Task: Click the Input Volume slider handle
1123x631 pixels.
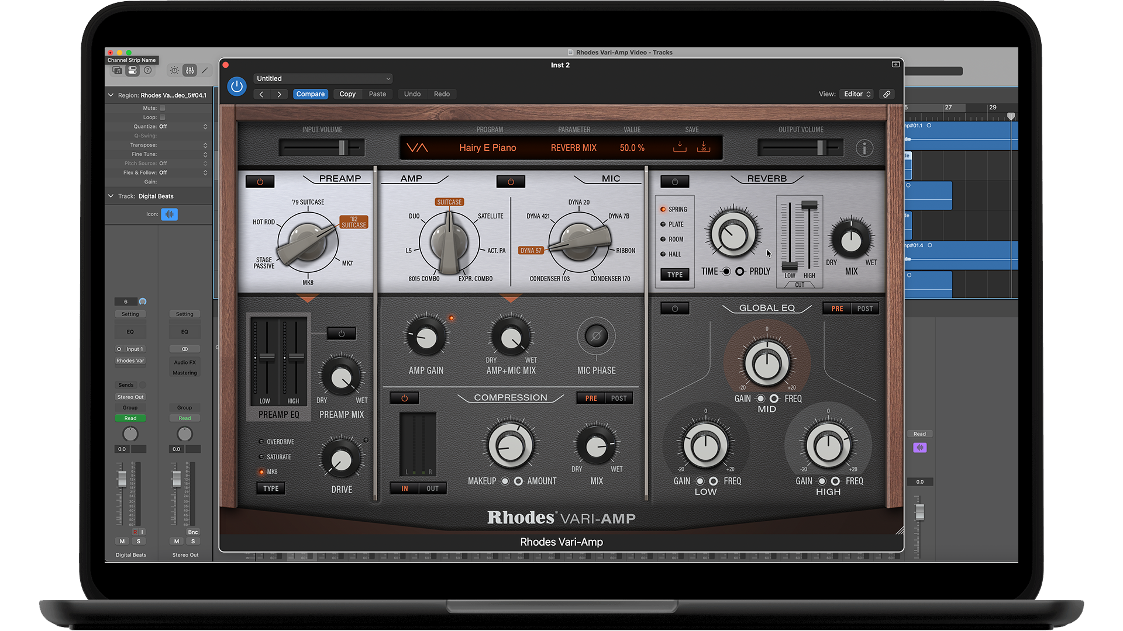Action: point(342,148)
